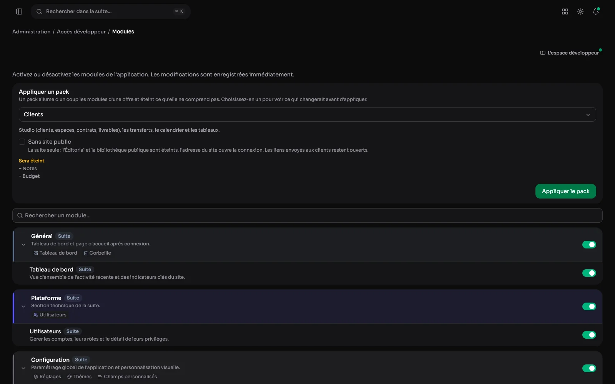This screenshot has width=615, height=384.
Task: Open the Thèmes chip under Configuration
Action: [80, 377]
